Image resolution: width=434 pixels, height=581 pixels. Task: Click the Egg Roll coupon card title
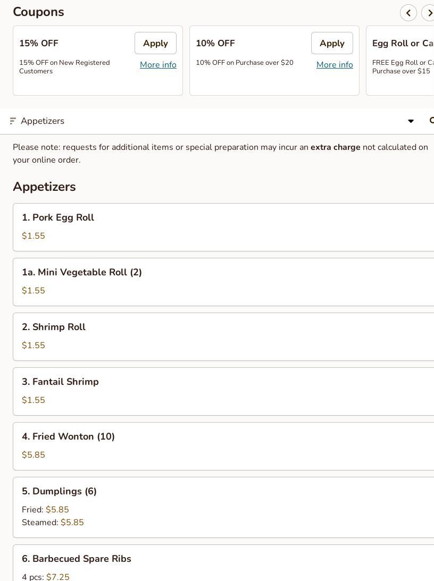click(403, 44)
